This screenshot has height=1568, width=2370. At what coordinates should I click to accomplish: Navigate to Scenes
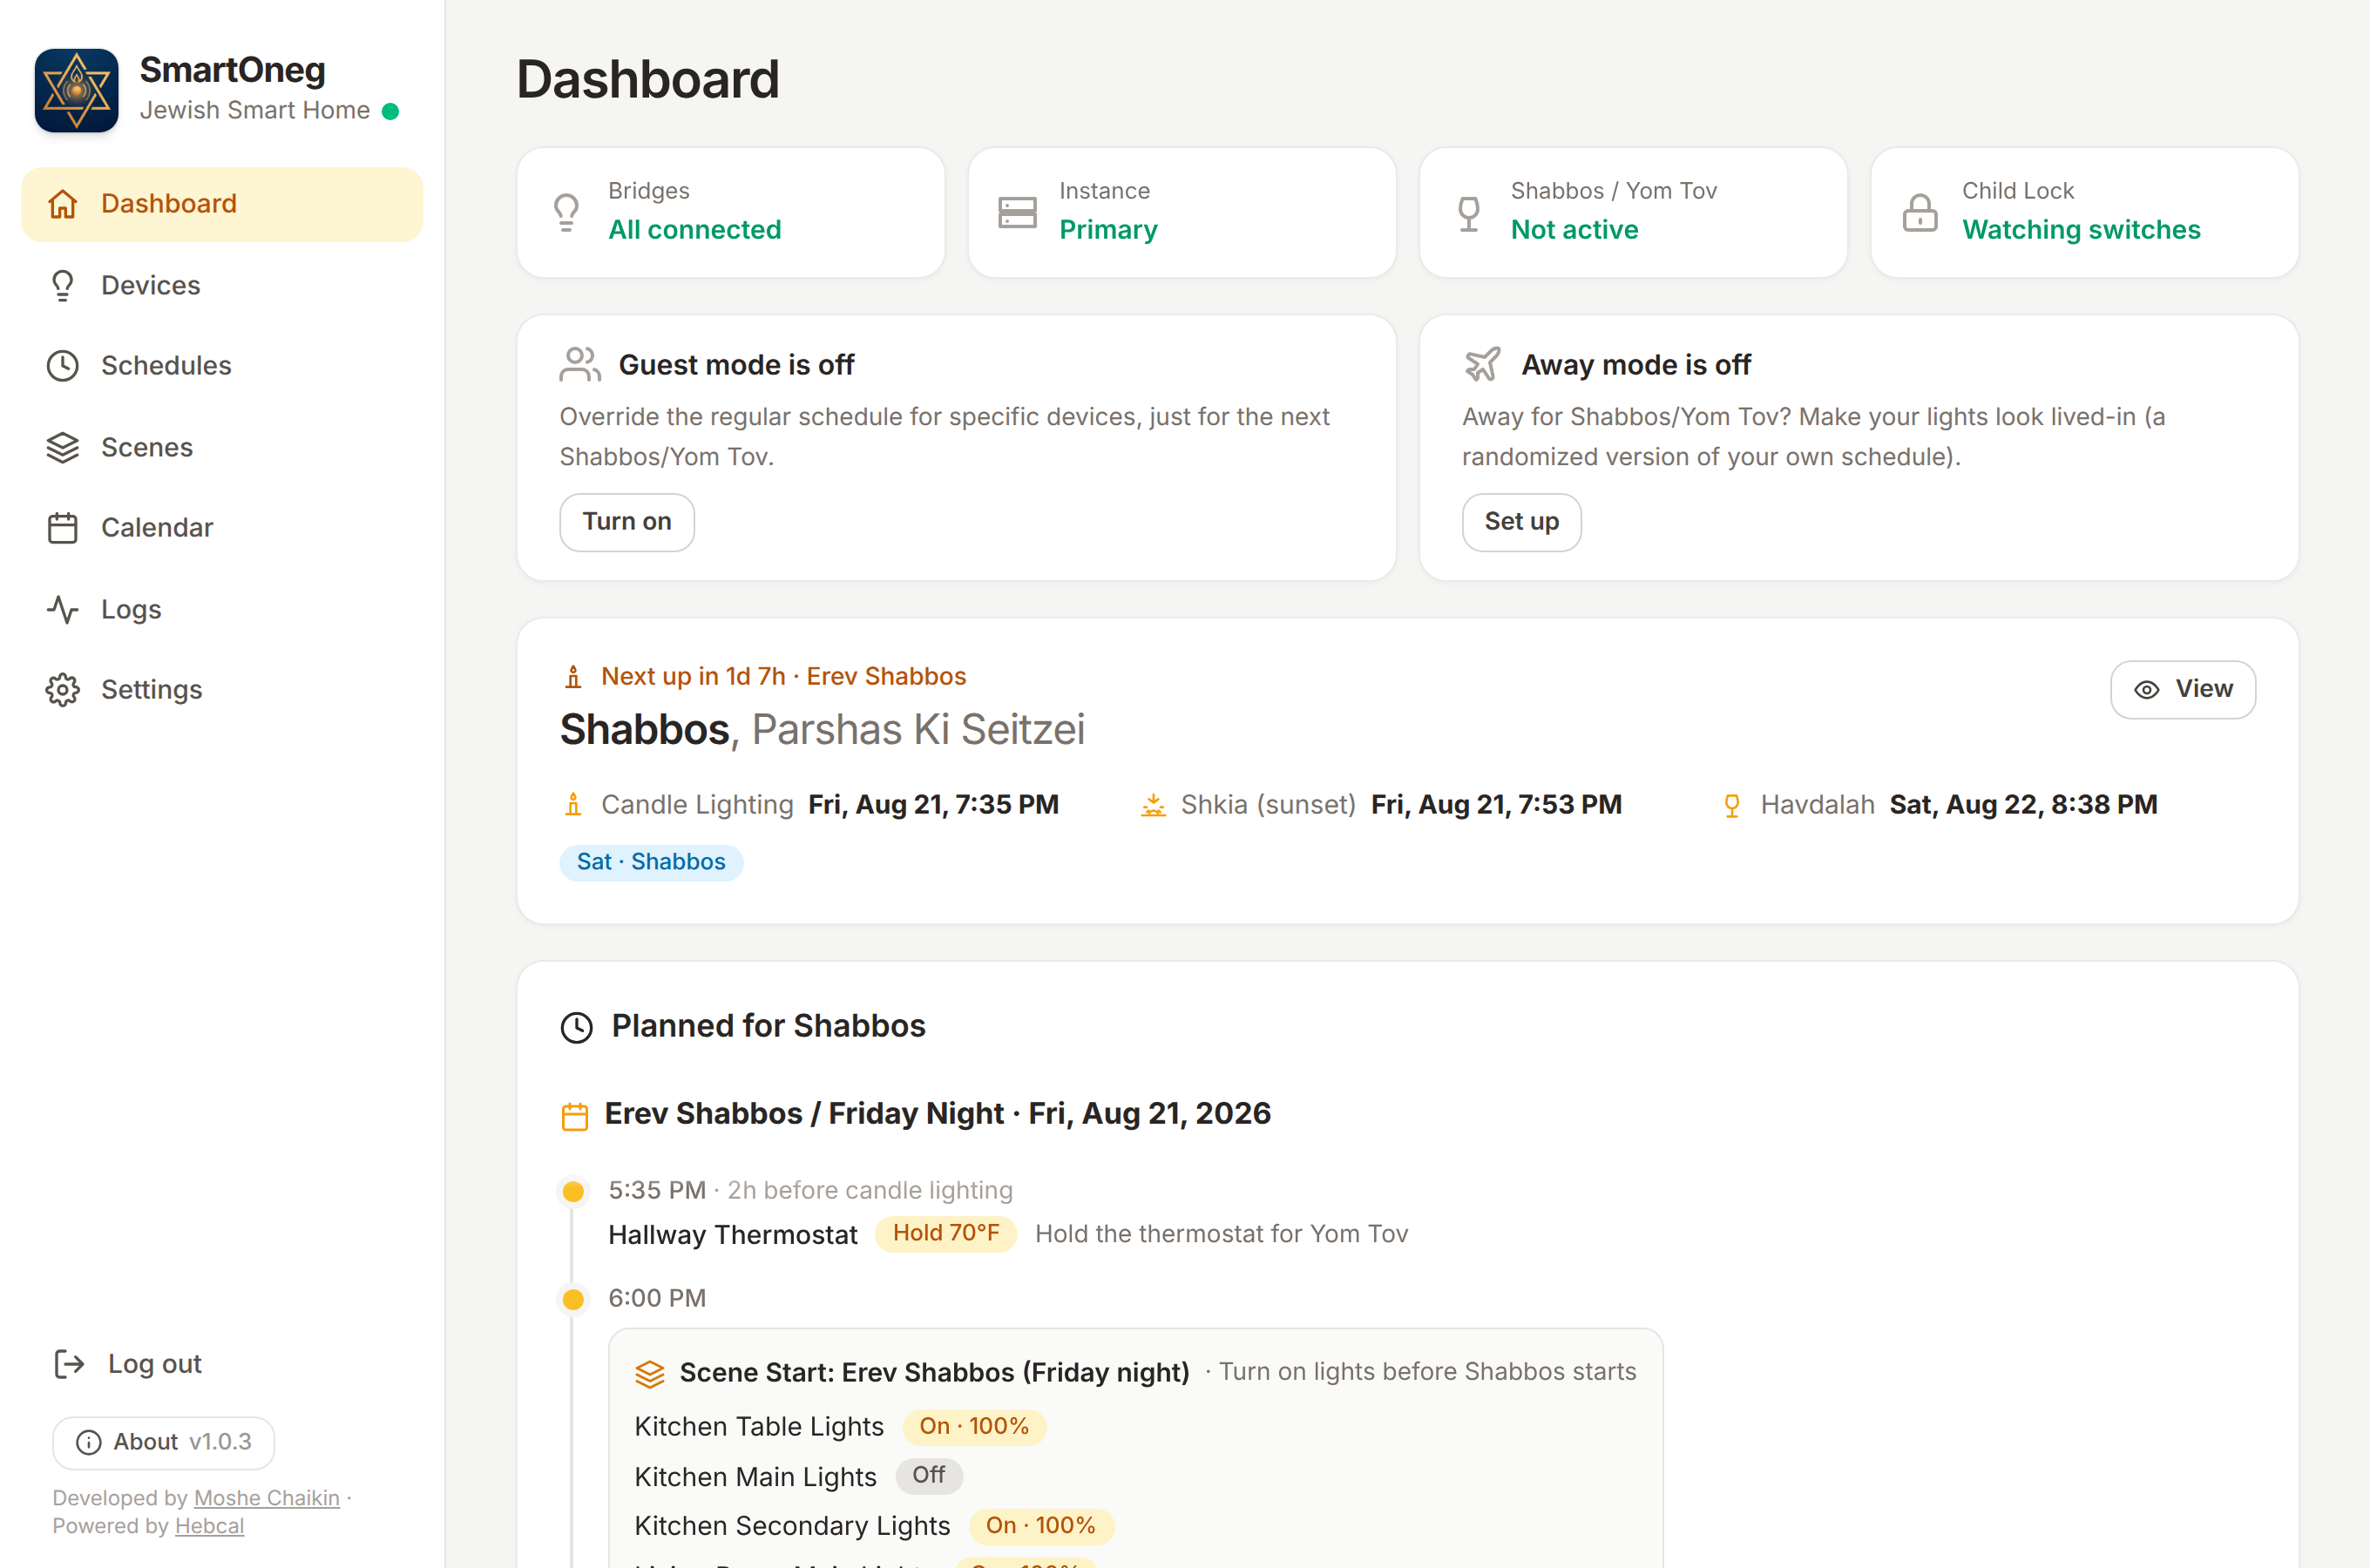pyautogui.click(x=222, y=447)
